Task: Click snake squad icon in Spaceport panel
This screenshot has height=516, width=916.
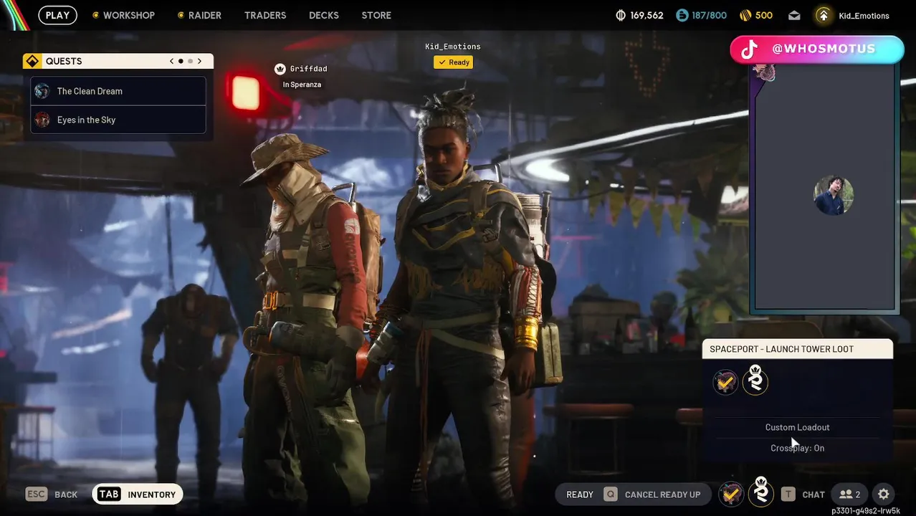Action: coord(755,380)
